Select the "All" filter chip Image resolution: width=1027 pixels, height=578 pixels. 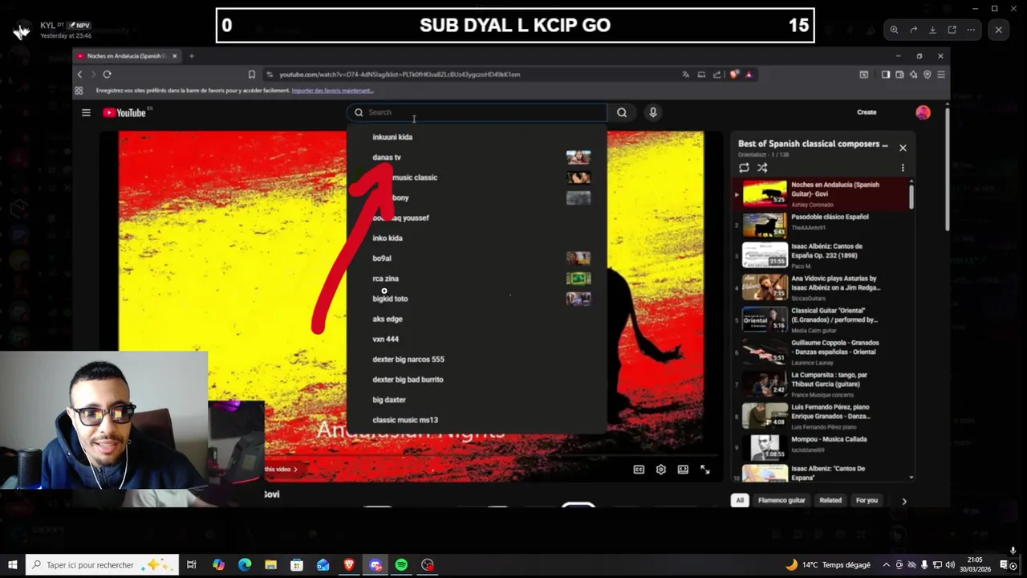740,500
